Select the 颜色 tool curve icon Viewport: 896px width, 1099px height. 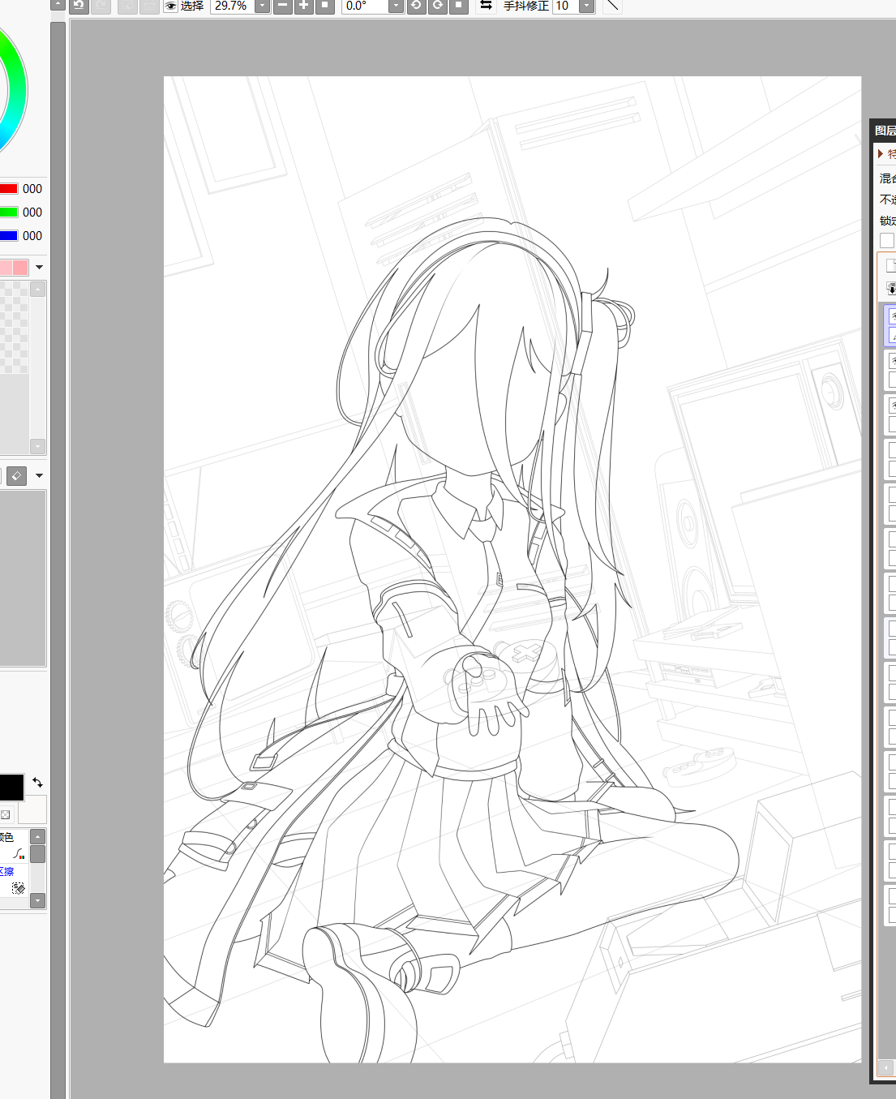(19, 853)
